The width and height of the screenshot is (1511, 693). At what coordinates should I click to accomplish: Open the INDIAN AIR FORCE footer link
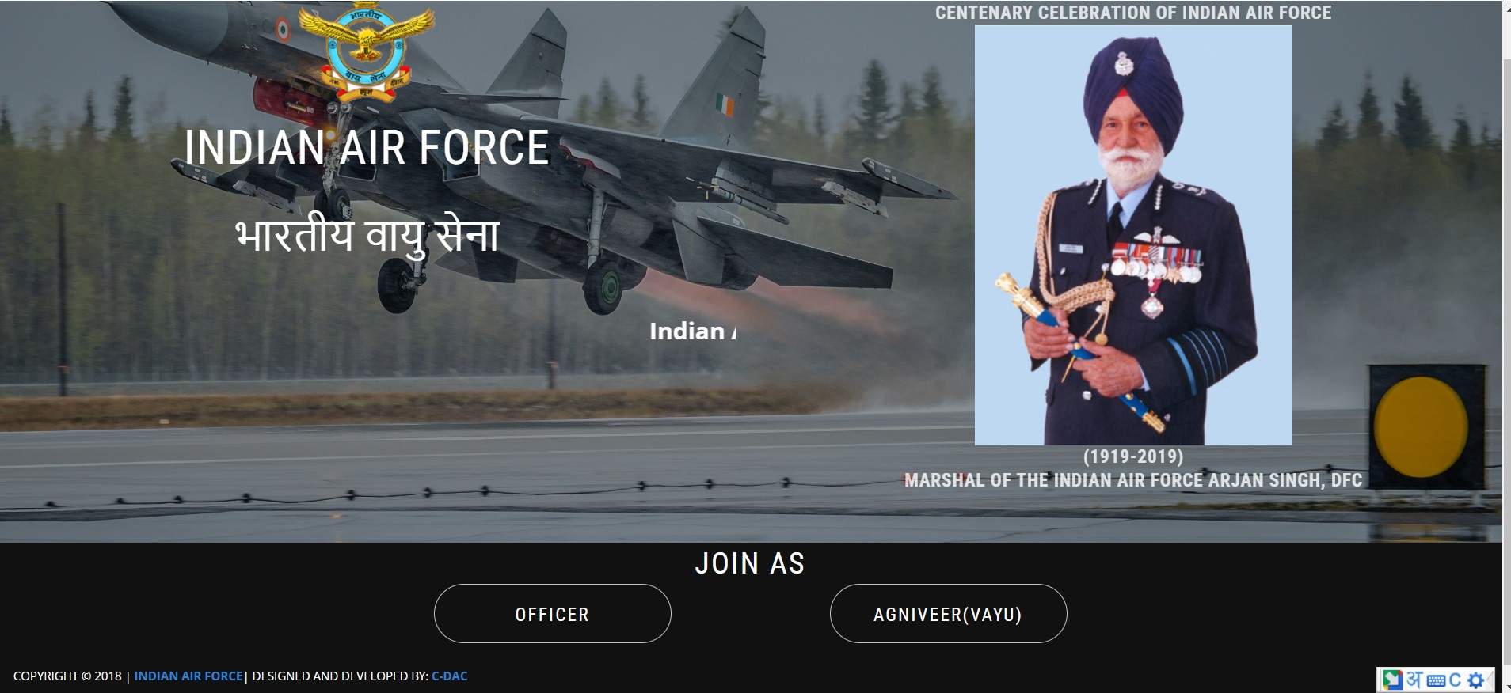click(188, 676)
